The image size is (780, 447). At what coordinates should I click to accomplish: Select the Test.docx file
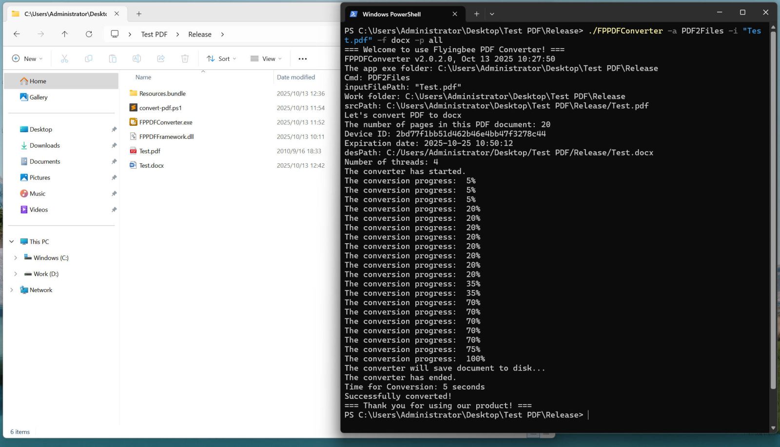point(151,166)
